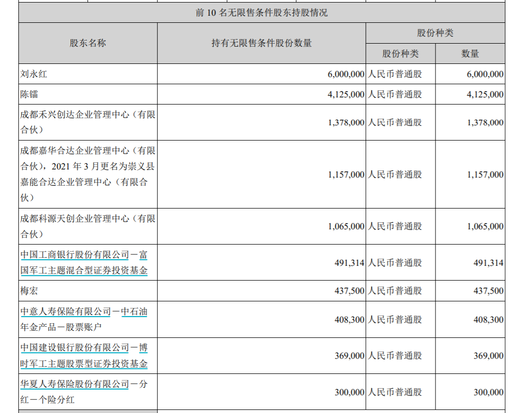Select 1,065,000 in 持有无限售条件股份数量 column
523x413 pixels.
(x=346, y=226)
